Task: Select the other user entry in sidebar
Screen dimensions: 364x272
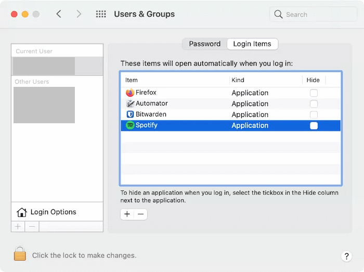Action: (x=44, y=105)
